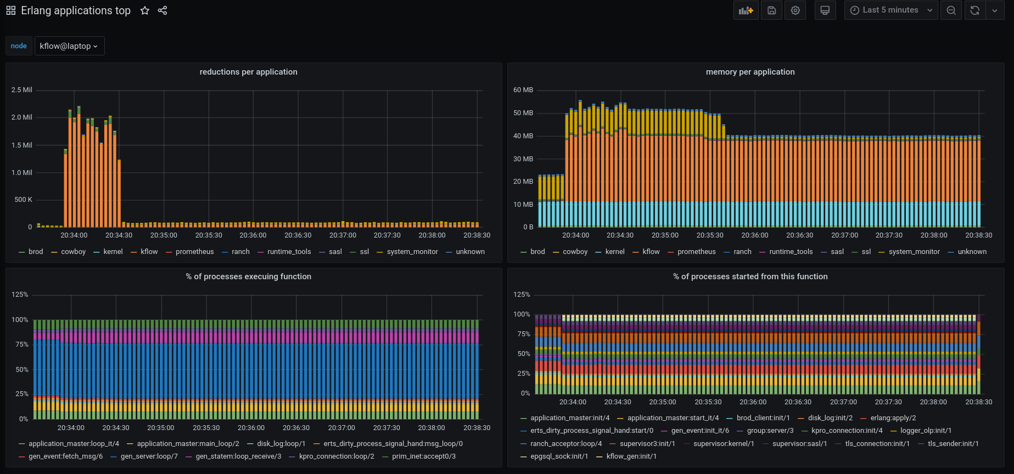Select logger_olp:init/1 legend entry
Screen dimensions: 1014x474
926,431
